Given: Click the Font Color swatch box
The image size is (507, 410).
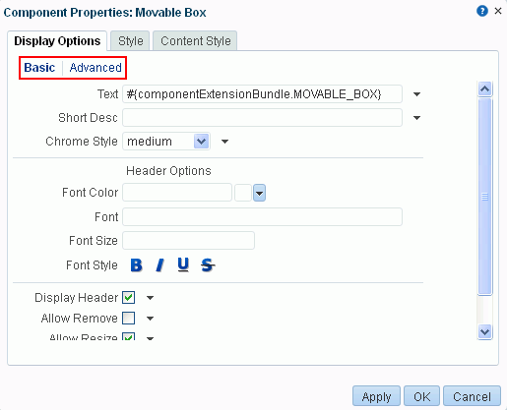Looking at the screenshot, I should pyautogui.click(x=243, y=193).
